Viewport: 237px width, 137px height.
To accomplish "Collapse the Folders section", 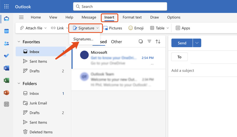I will pyautogui.click(x=19, y=83).
